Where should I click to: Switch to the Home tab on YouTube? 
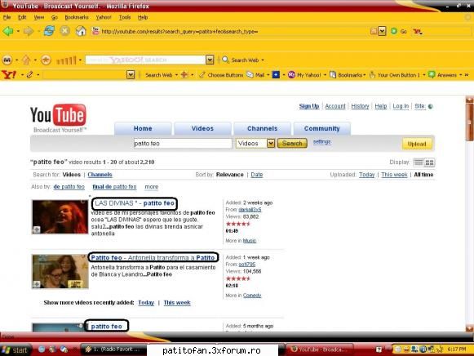pyautogui.click(x=143, y=128)
